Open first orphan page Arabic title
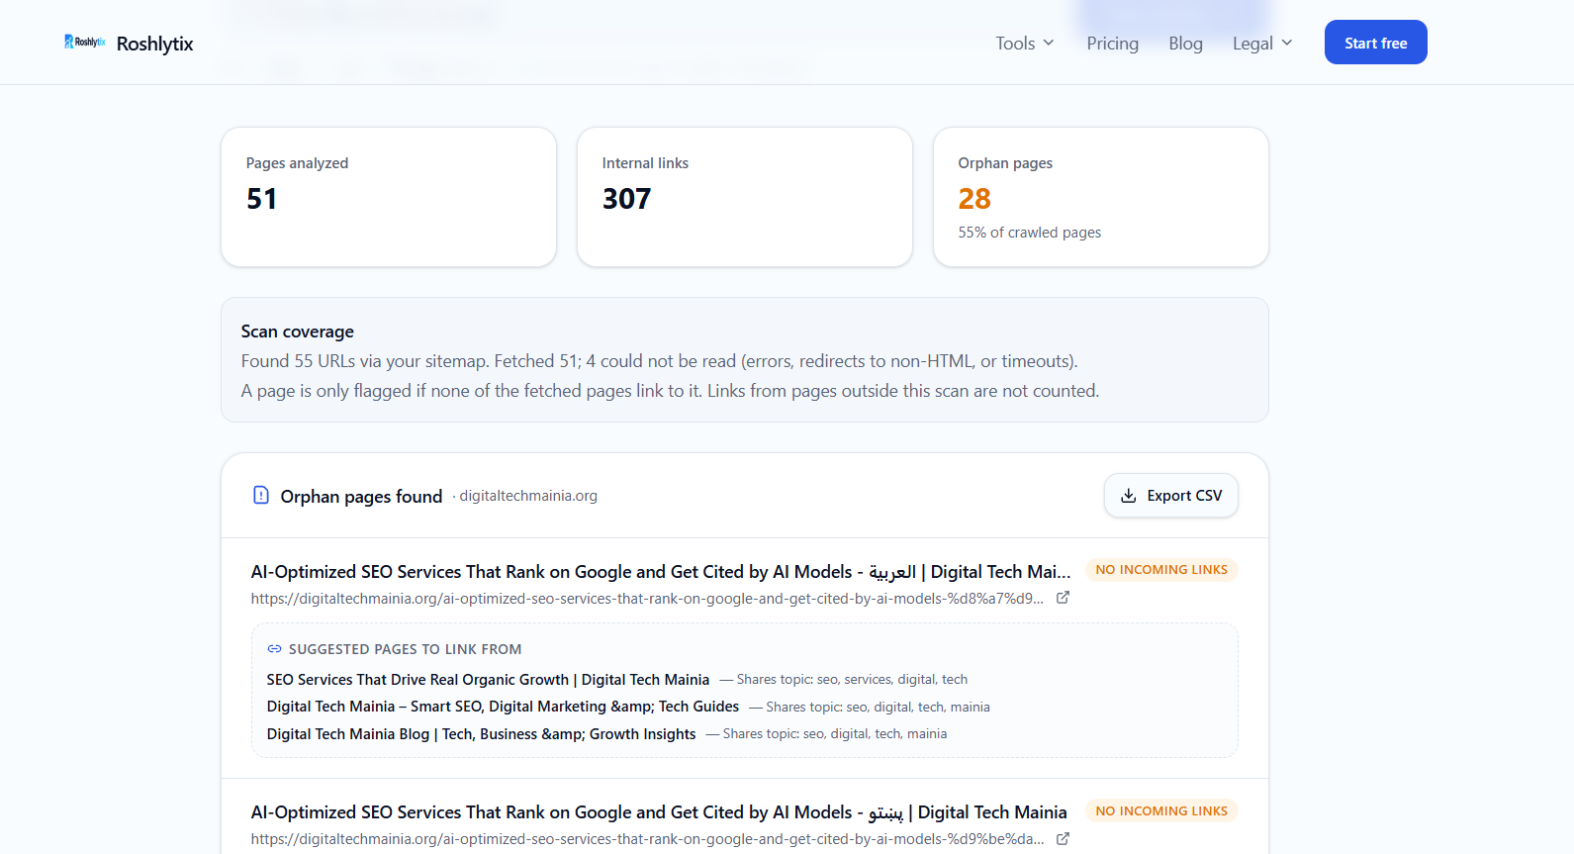The height and width of the screenshot is (854, 1574). click(661, 572)
